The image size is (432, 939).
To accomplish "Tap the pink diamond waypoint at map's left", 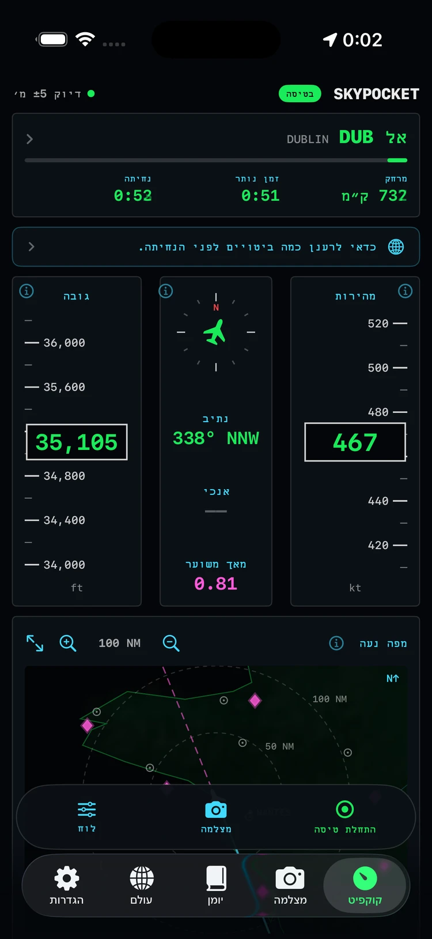I will coord(87,725).
